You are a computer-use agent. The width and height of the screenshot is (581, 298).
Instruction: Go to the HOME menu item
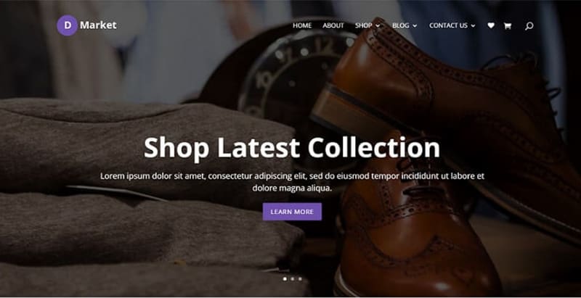pos(302,25)
